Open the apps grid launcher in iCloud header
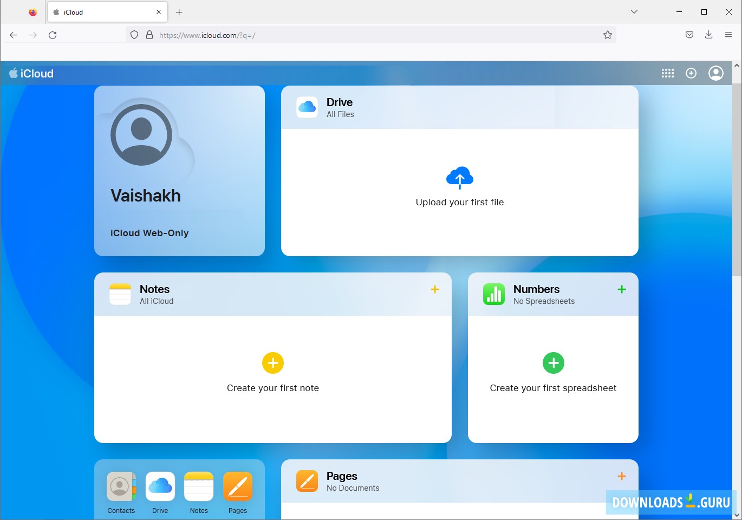The image size is (742, 520). point(667,73)
